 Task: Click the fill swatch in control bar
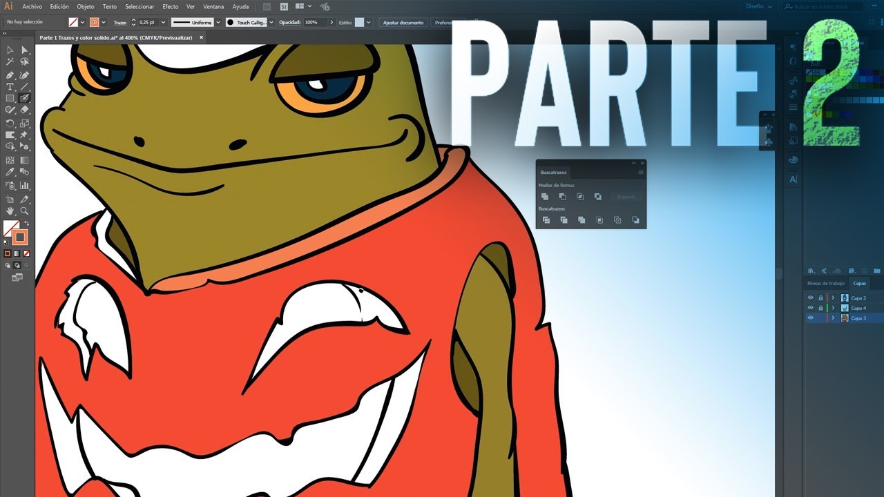pos(73,22)
